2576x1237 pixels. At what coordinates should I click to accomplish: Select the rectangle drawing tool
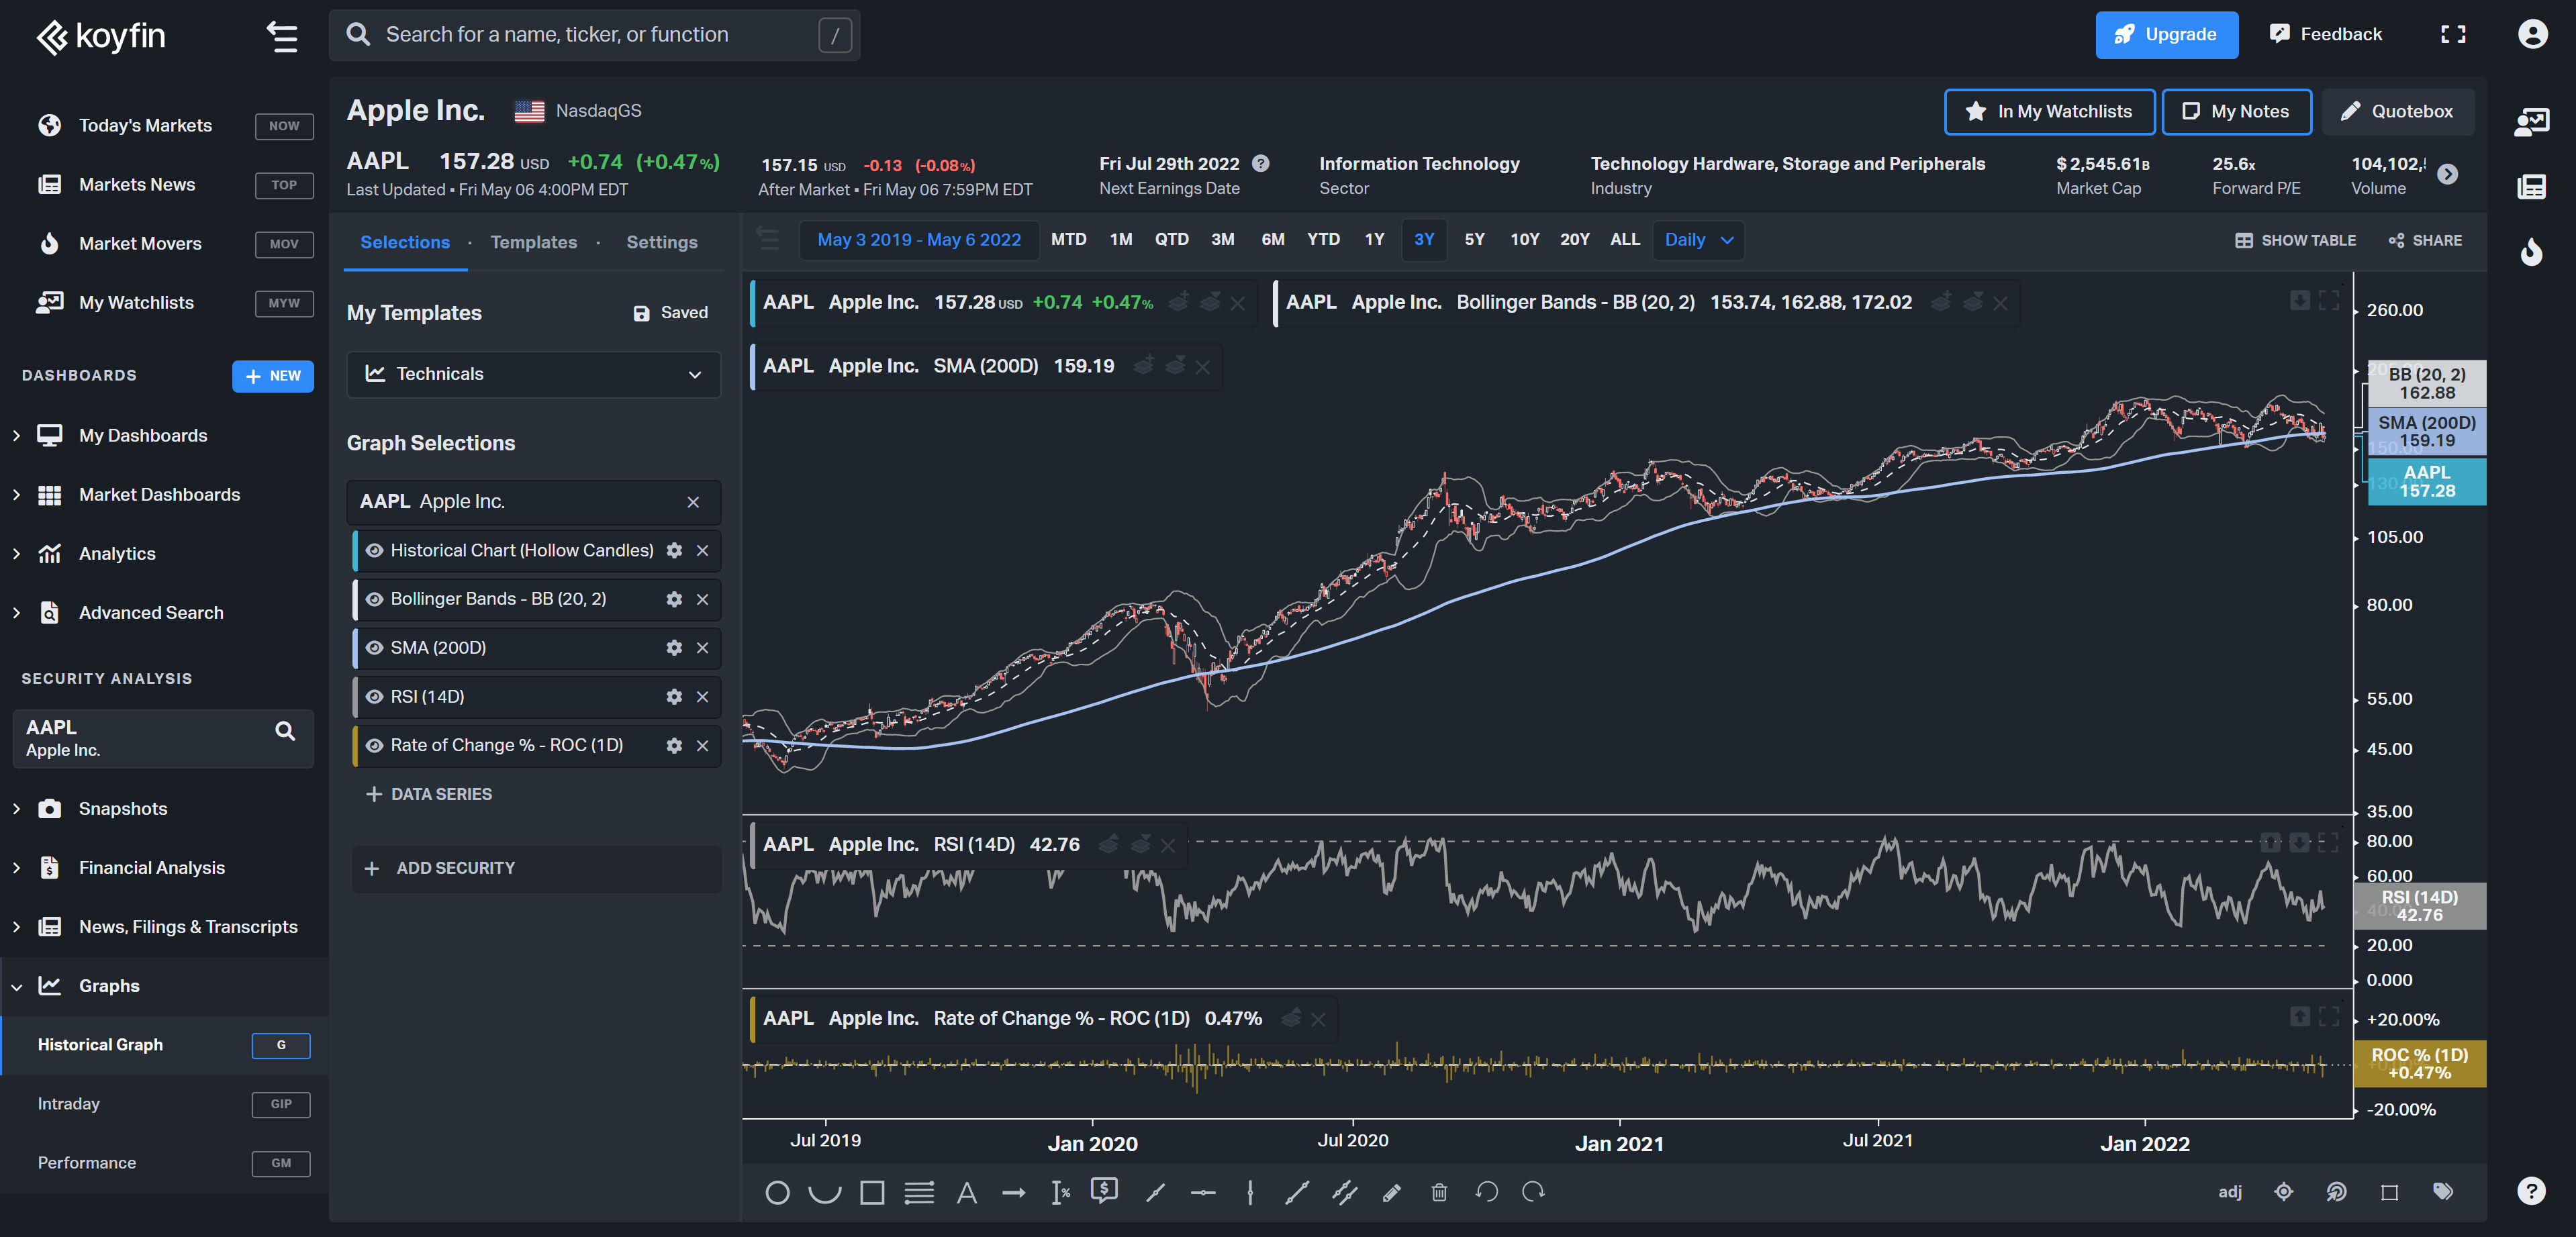pos(872,1192)
